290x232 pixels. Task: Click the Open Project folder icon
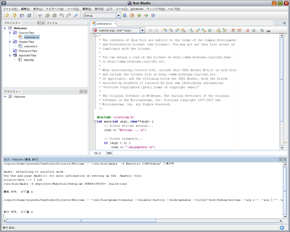click(x=22, y=15)
